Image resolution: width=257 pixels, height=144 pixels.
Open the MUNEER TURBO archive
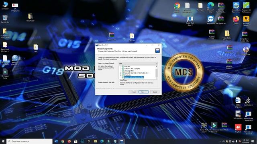pyautogui.click(x=229, y=64)
